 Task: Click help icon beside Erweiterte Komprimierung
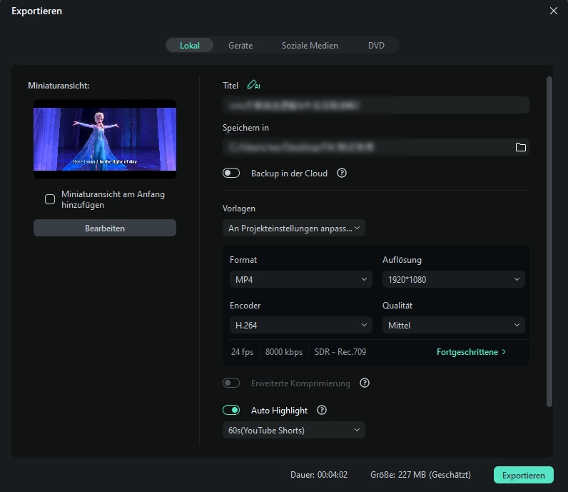tap(365, 383)
